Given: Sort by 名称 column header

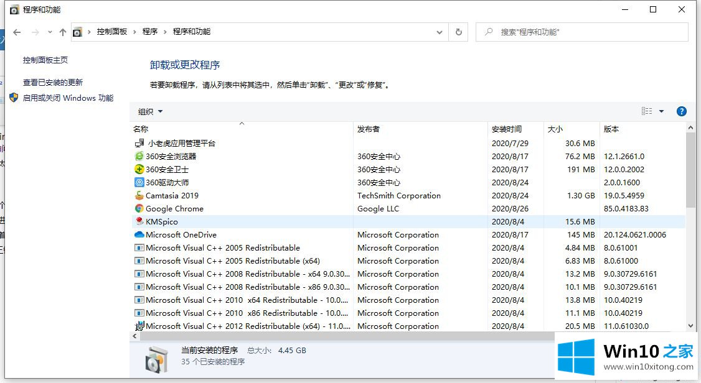Looking at the screenshot, I should (x=141, y=129).
